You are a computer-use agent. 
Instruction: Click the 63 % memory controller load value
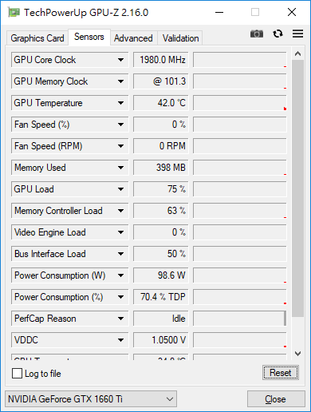[161, 211]
